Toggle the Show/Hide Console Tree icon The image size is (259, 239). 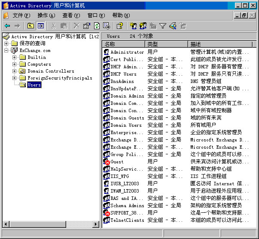pos(40,26)
